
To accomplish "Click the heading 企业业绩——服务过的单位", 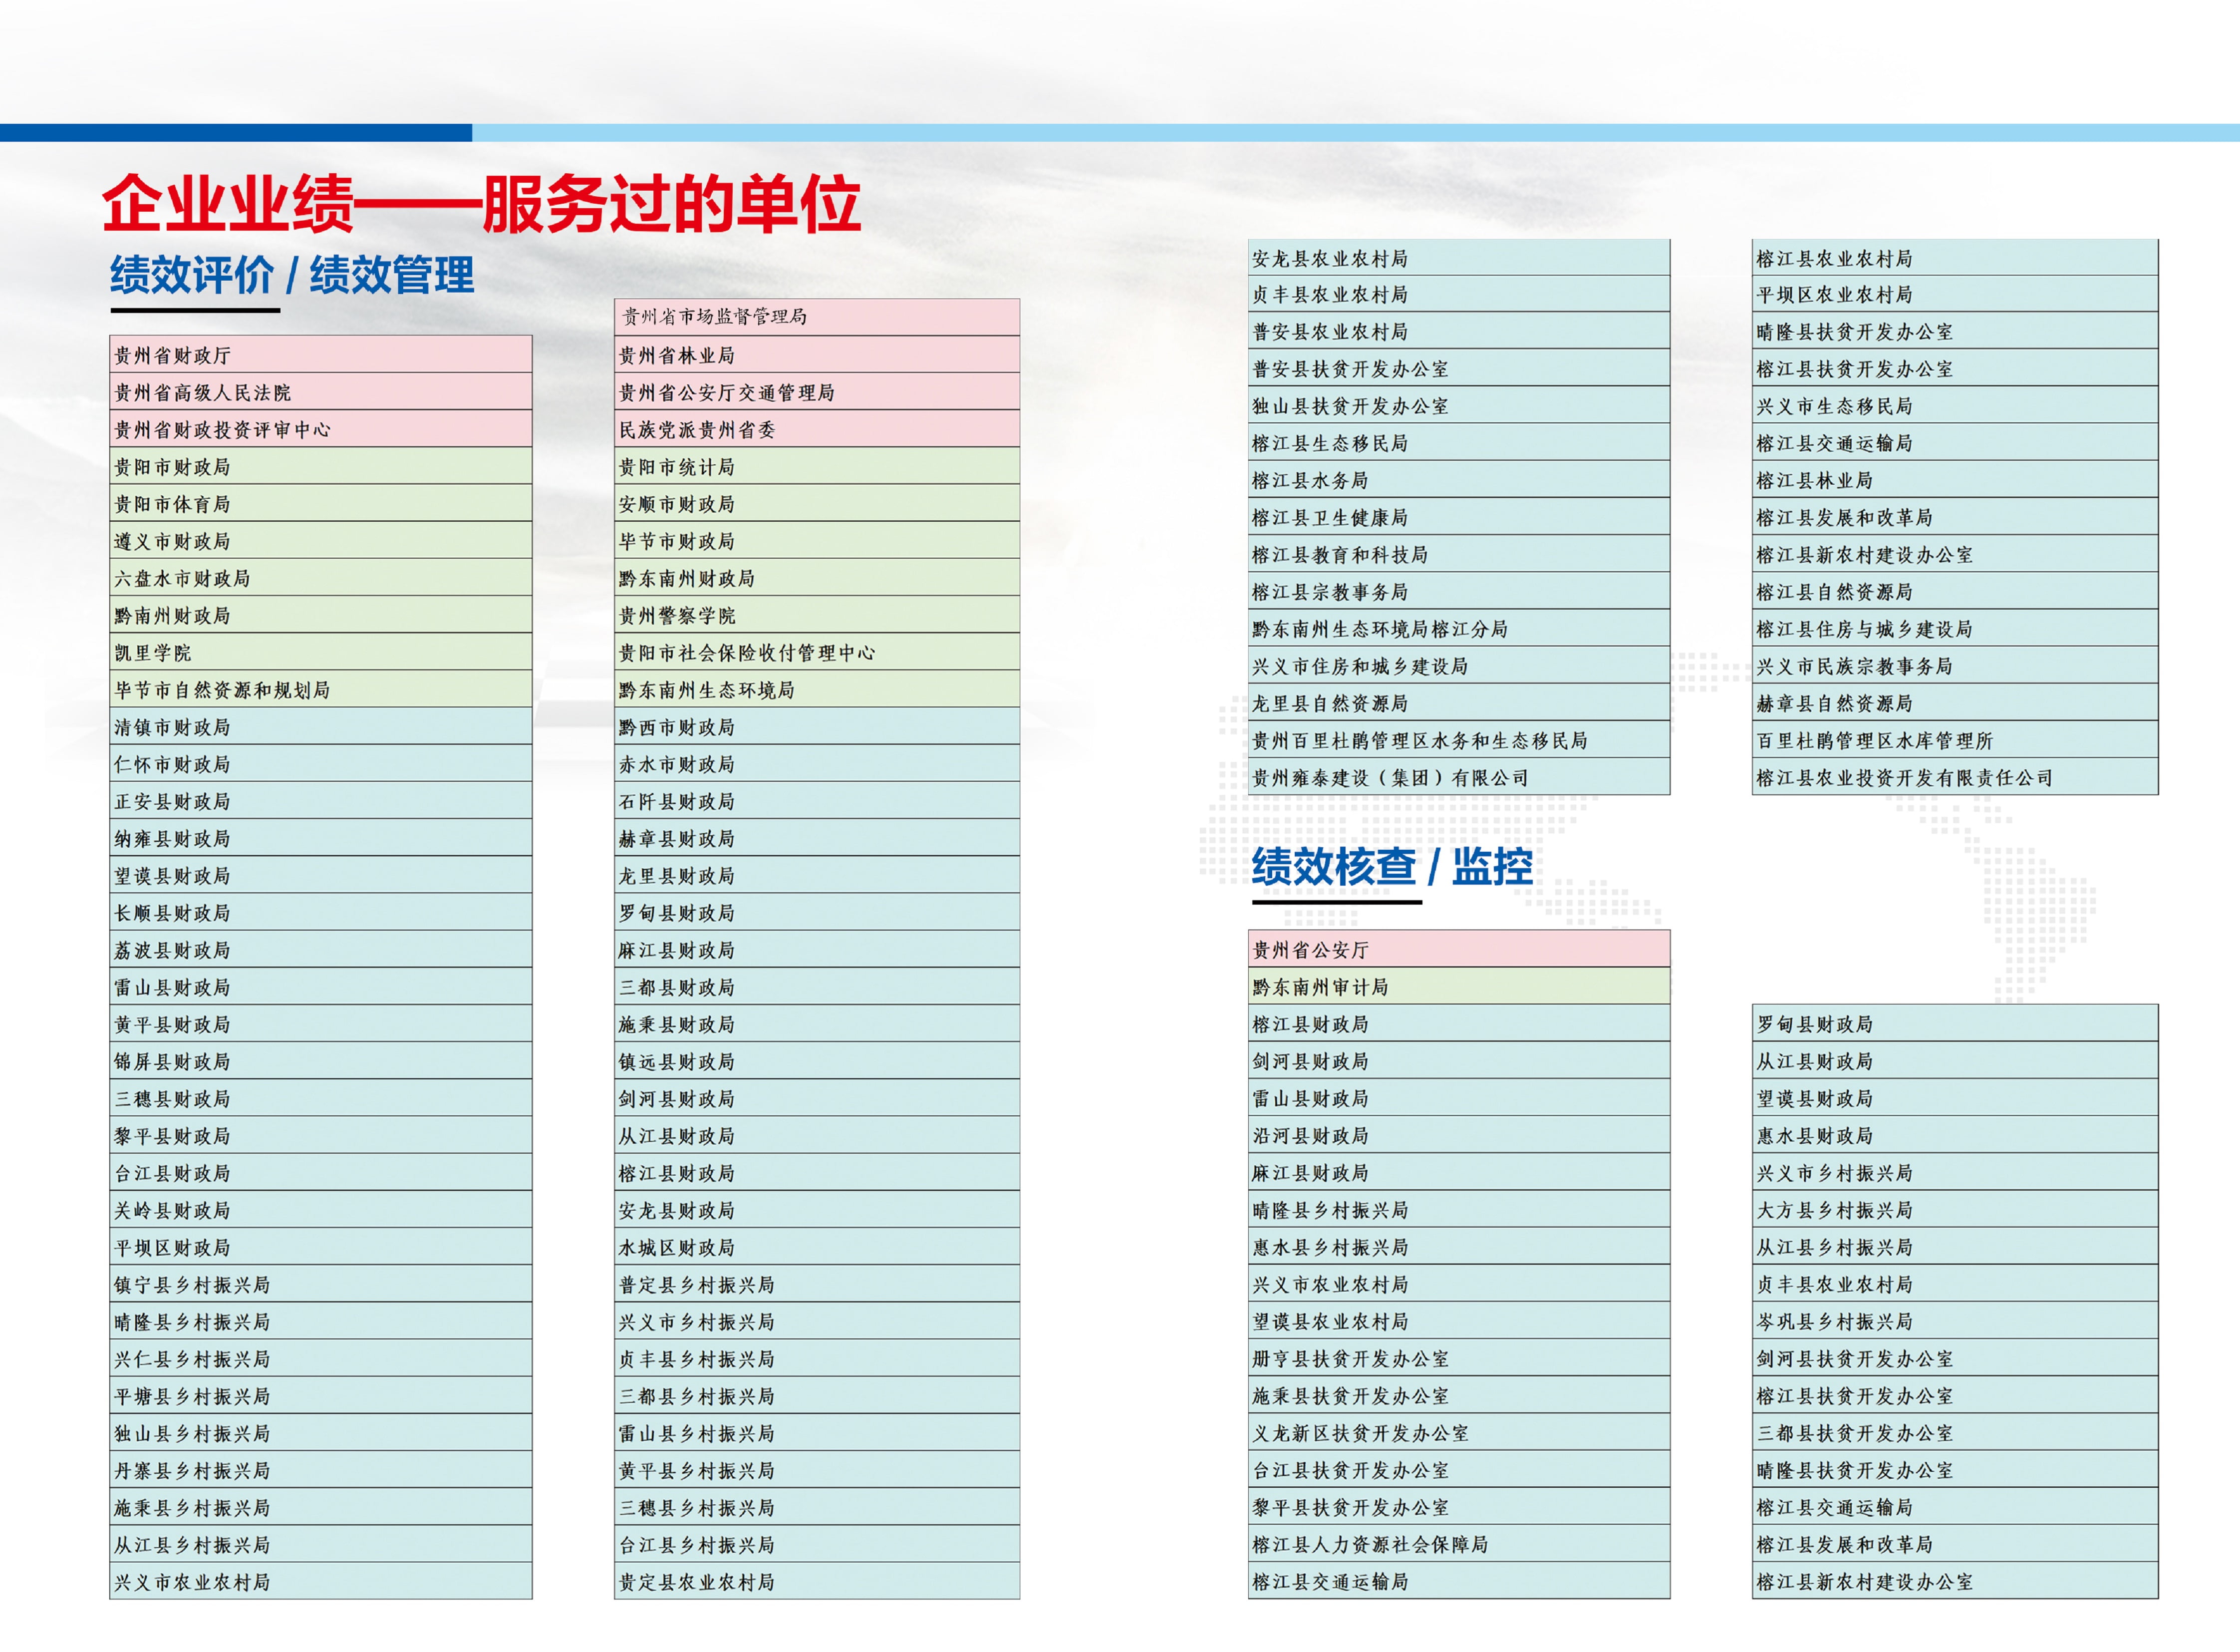I will point(481,204).
